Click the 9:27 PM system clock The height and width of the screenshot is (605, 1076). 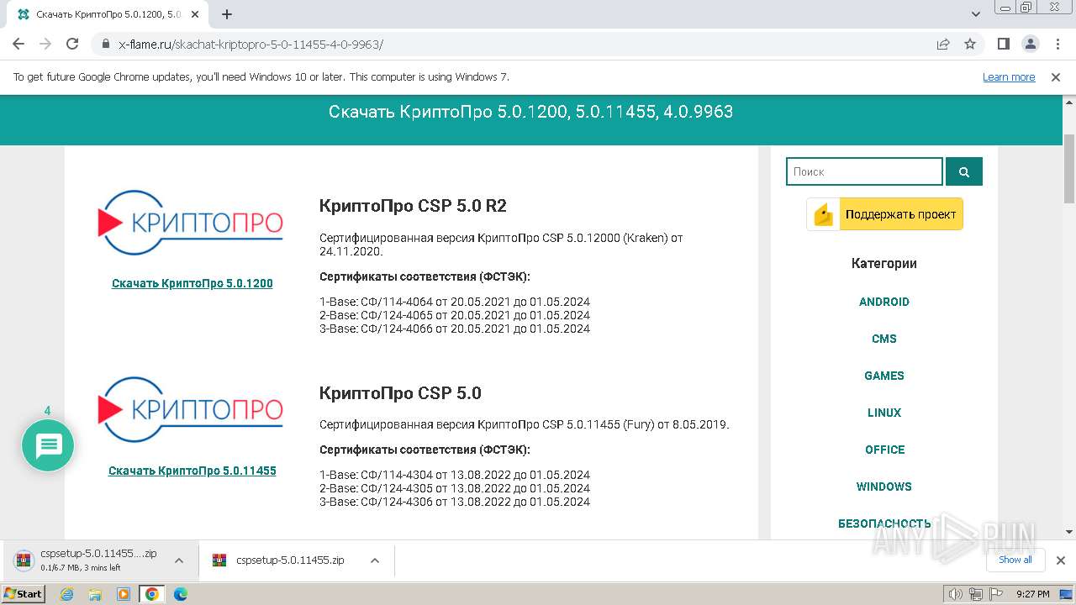tap(1032, 594)
